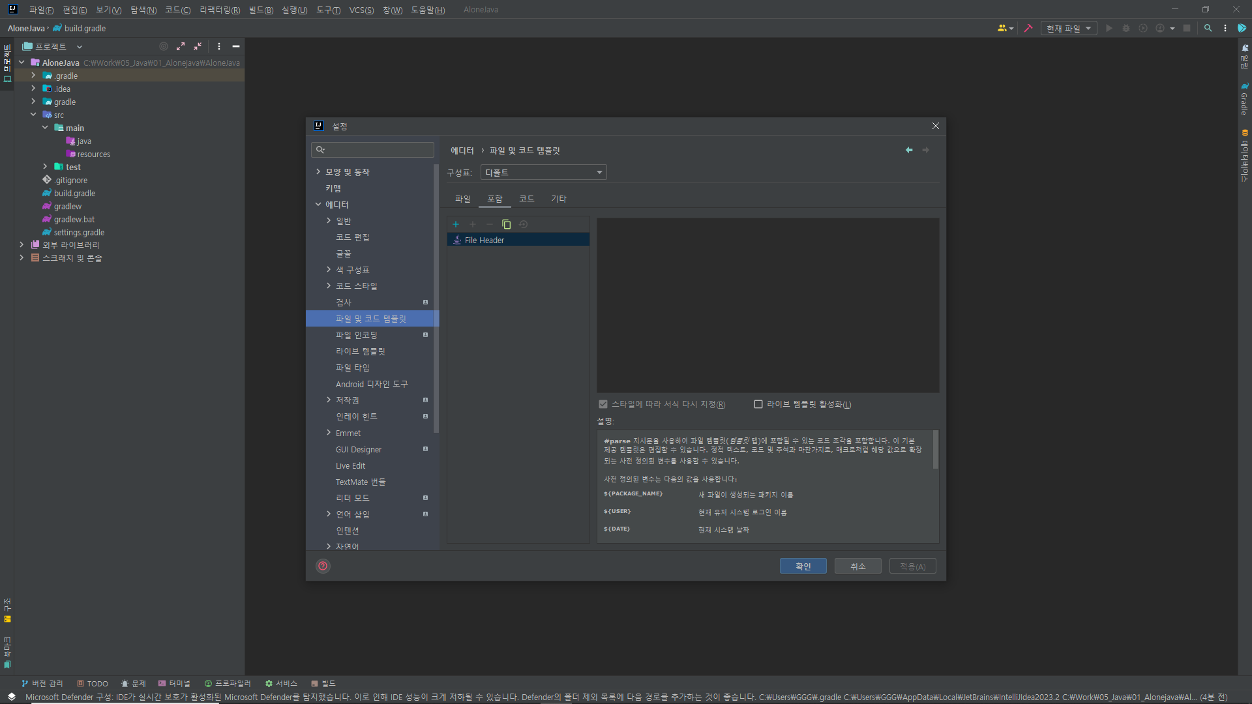Toggle reformat according to style checkbox

click(x=603, y=404)
